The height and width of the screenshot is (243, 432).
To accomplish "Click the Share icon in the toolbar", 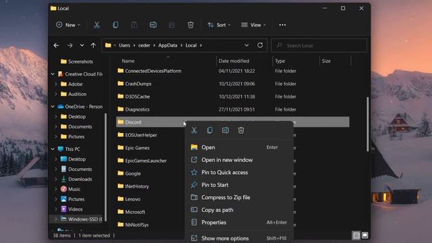I will [x=172, y=25].
